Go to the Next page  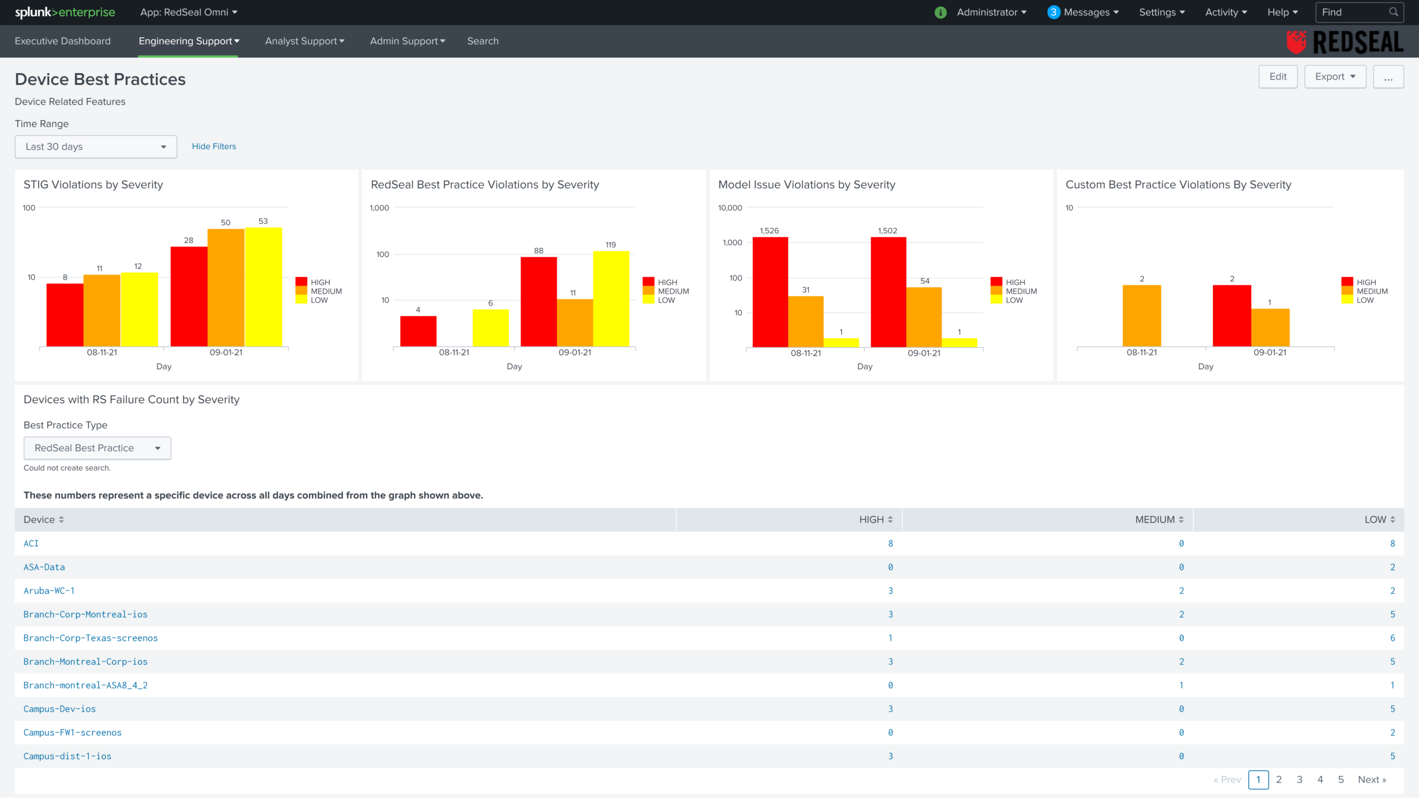click(1372, 780)
